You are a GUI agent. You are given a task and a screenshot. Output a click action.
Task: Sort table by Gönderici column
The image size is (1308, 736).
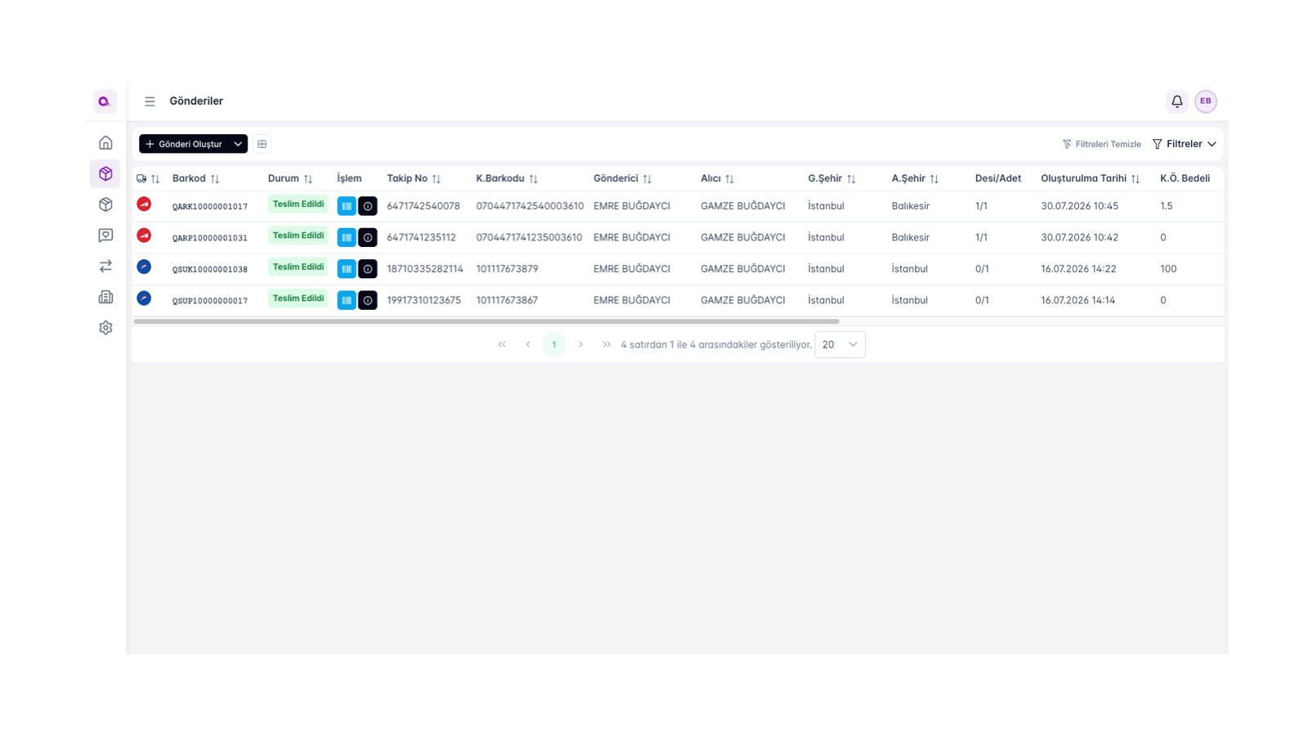[647, 179]
